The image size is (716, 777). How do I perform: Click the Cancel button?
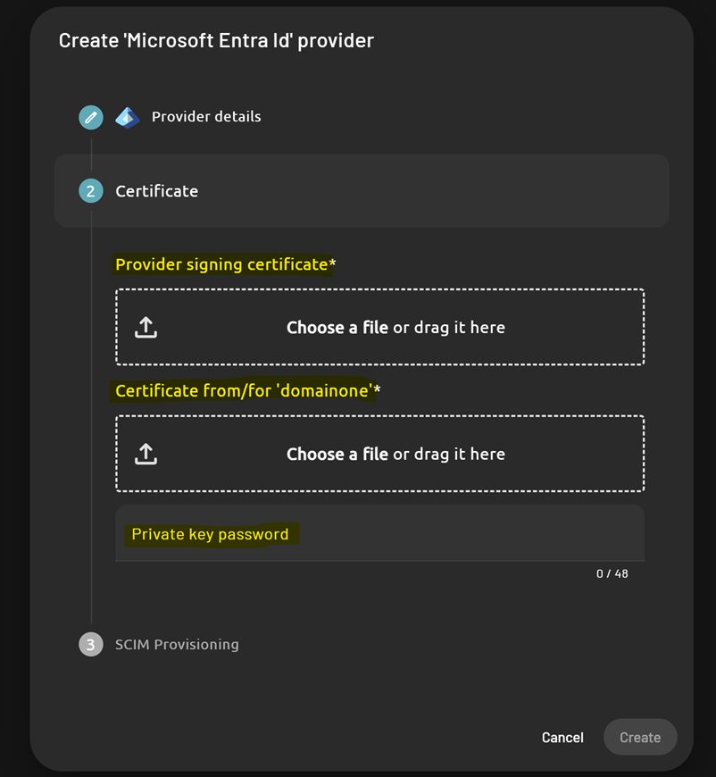(562, 737)
